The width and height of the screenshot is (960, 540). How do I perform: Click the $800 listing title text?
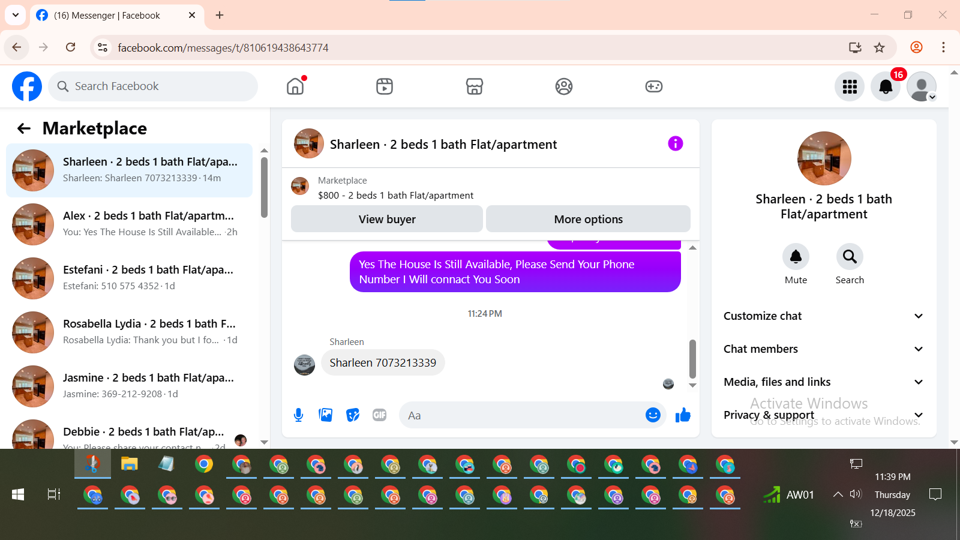[395, 196]
